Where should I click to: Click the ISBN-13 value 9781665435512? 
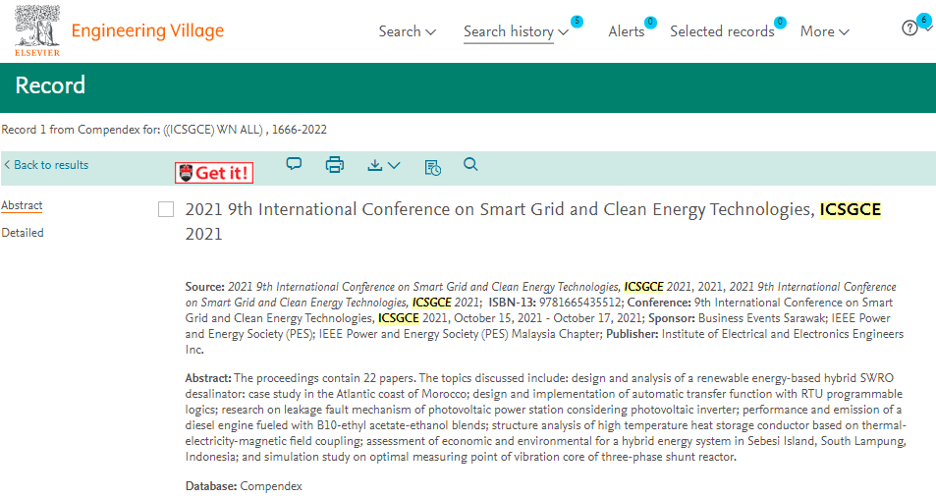pos(579,303)
